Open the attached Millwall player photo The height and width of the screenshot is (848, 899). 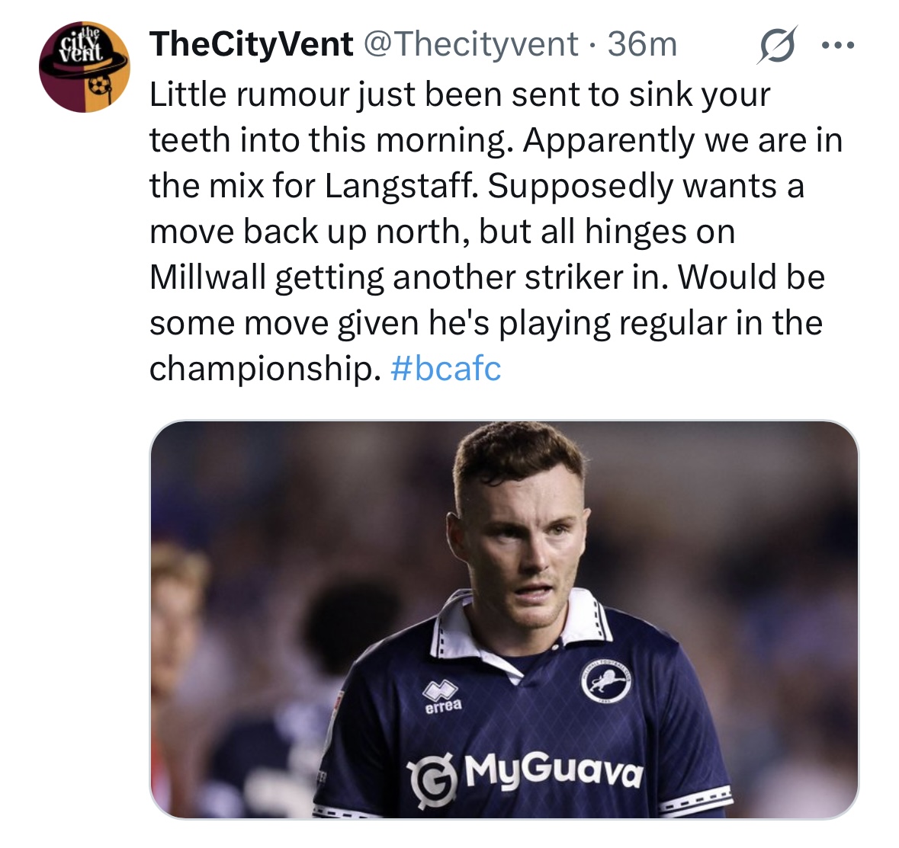point(505,619)
